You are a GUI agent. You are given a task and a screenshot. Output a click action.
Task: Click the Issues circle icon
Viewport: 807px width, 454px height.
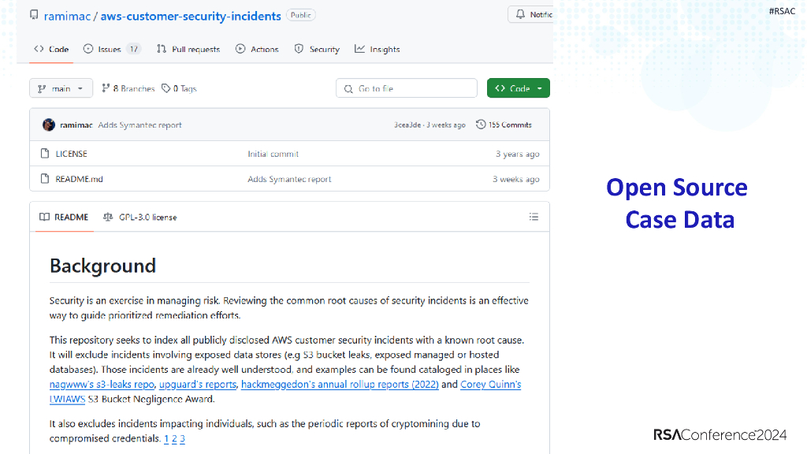[x=88, y=49]
